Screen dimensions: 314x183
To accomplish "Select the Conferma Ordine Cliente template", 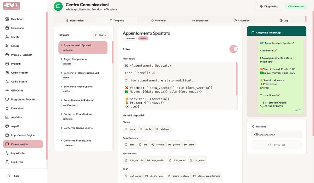I will click(x=83, y=130).
